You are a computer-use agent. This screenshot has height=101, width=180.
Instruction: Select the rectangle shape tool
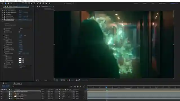(x=29, y=3)
